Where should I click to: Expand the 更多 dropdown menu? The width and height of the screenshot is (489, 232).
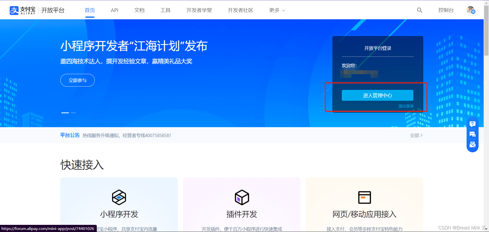tap(277, 10)
